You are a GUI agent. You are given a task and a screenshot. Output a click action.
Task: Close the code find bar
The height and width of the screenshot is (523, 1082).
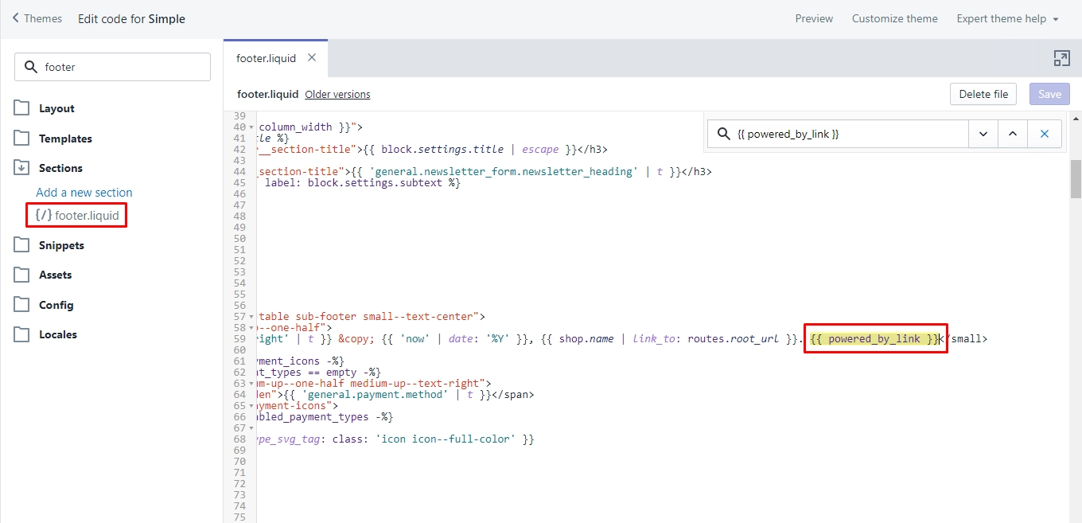1045,134
